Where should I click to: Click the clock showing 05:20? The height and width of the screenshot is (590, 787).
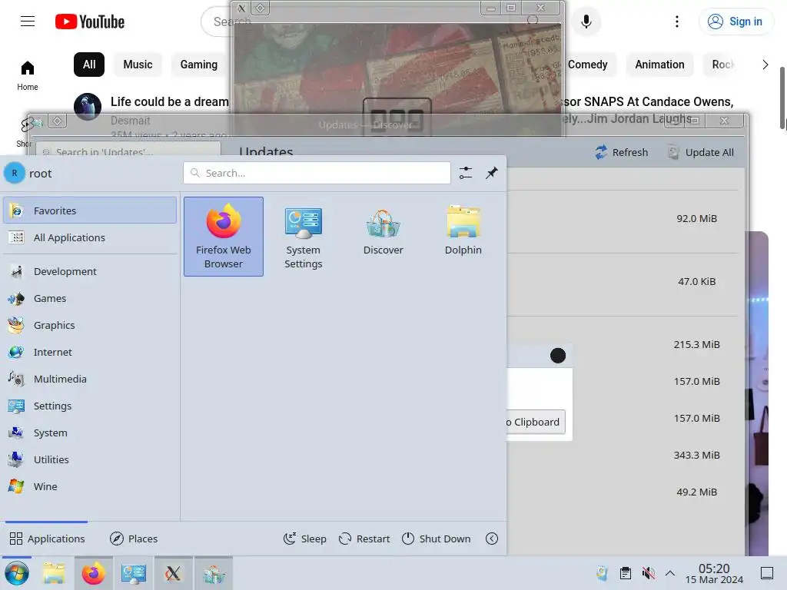coord(714,573)
